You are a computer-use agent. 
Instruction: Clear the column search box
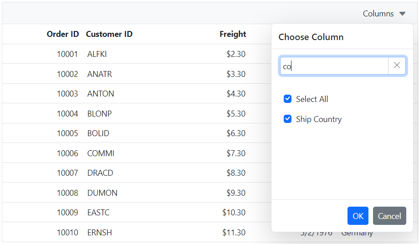click(397, 66)
